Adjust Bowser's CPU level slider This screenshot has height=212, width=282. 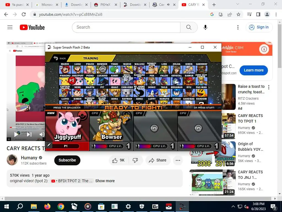99,146
